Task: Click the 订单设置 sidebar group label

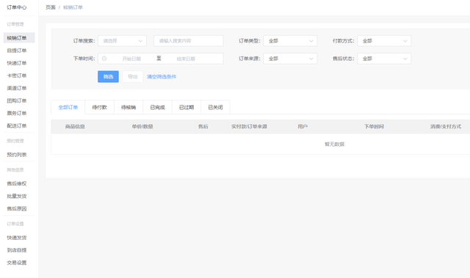Action: [x=15, y=224]
